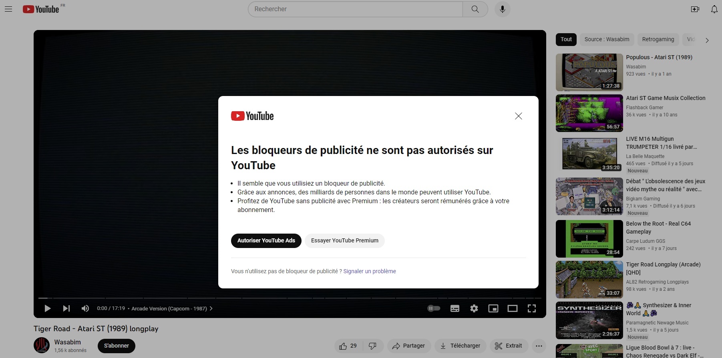
Task: Close the ad blocker dialog
Action: click(x=518, y=116)
